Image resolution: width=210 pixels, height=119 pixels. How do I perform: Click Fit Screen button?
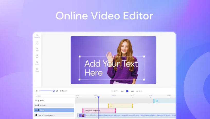63,91
